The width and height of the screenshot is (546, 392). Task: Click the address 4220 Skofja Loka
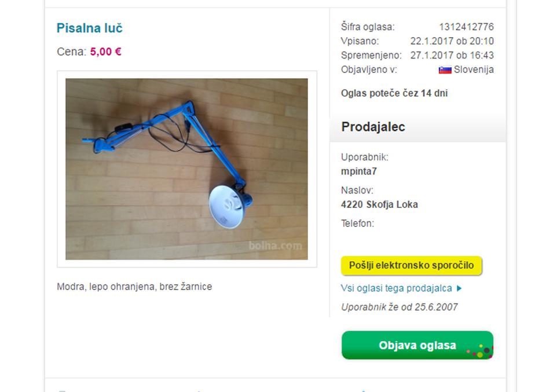point(379,204)
